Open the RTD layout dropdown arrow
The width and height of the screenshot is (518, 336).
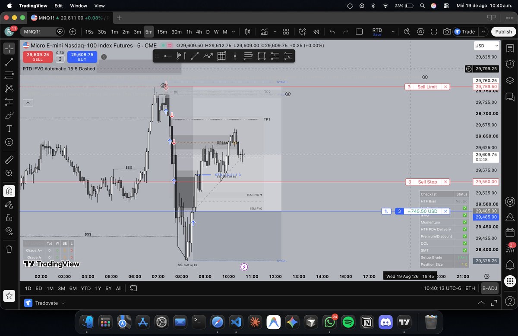393,31
